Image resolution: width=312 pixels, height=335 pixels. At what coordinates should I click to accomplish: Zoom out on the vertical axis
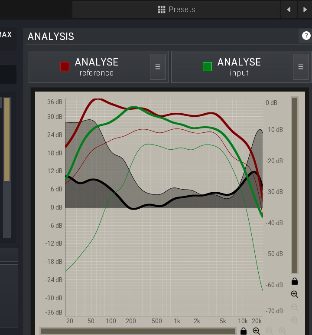click(295, 307)
